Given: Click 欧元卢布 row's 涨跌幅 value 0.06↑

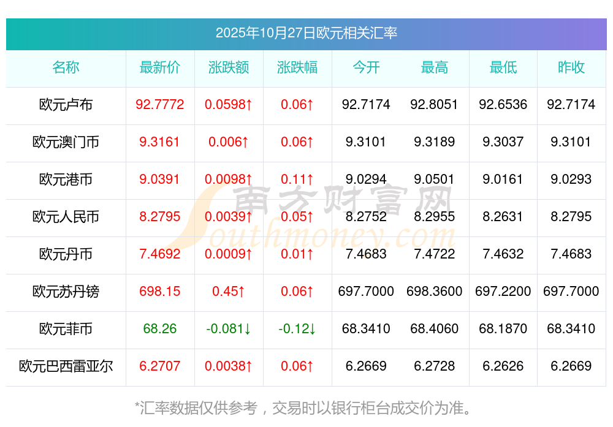Looking at the screenshot, I should coord(297,104).
